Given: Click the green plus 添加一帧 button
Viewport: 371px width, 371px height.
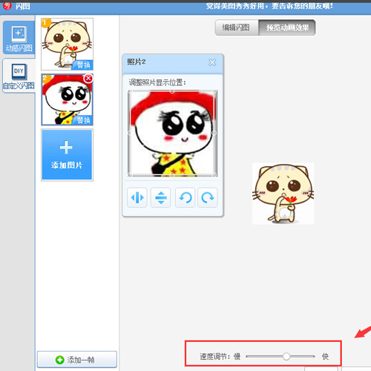Looking at the screenshot, I should 77,359.
